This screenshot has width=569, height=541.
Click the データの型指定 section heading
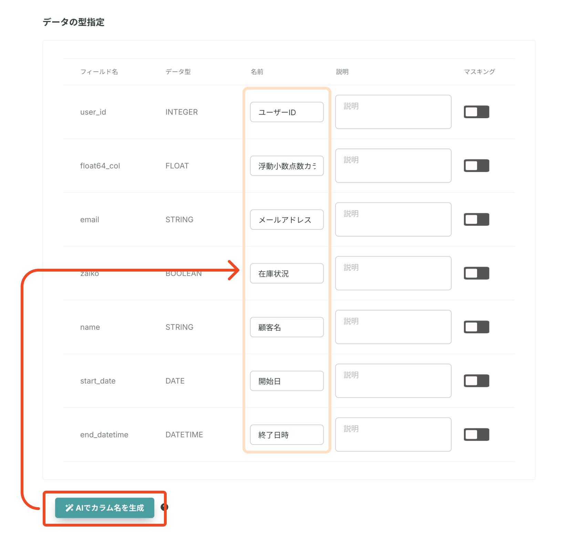pos(73,22)
